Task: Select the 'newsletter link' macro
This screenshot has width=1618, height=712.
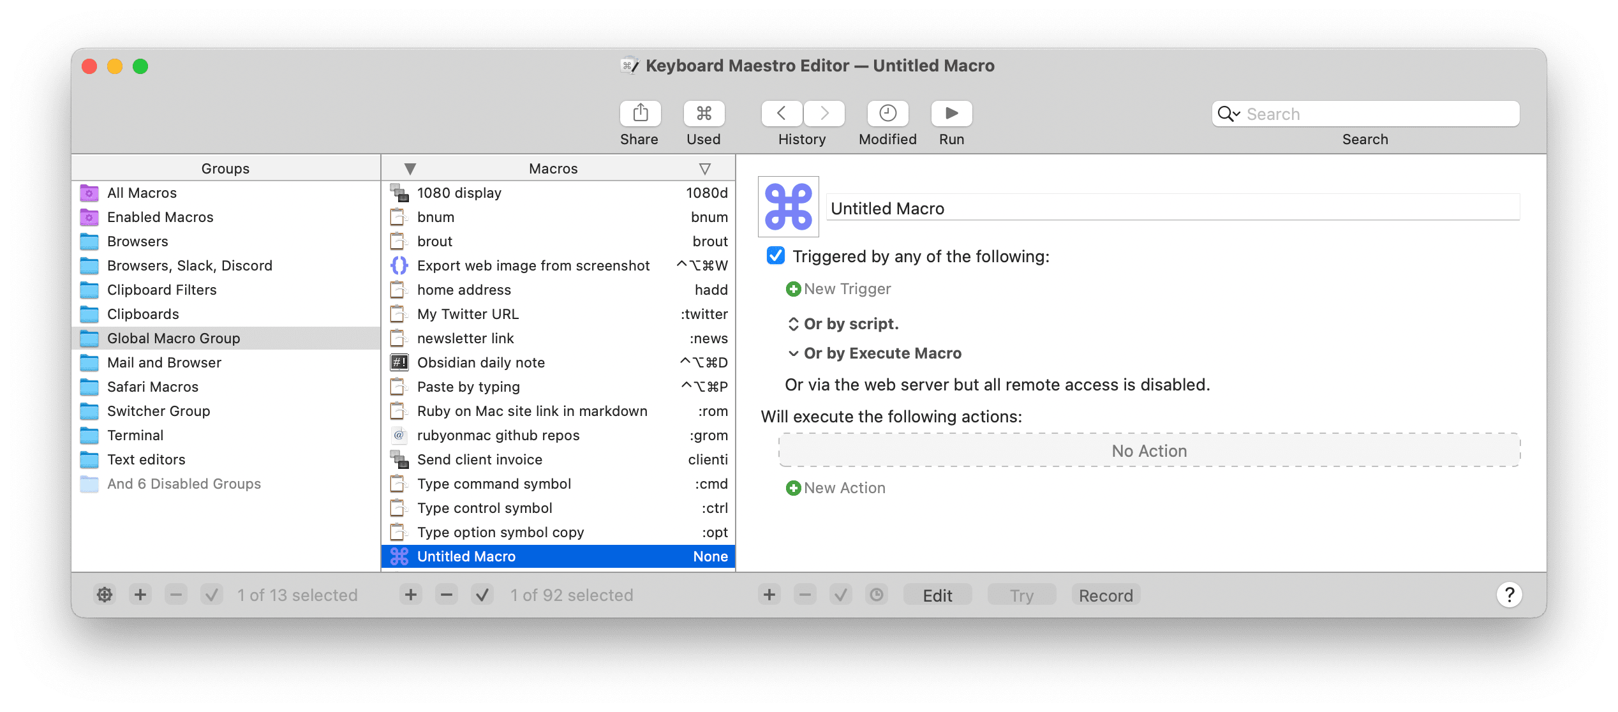Action: 558,338
